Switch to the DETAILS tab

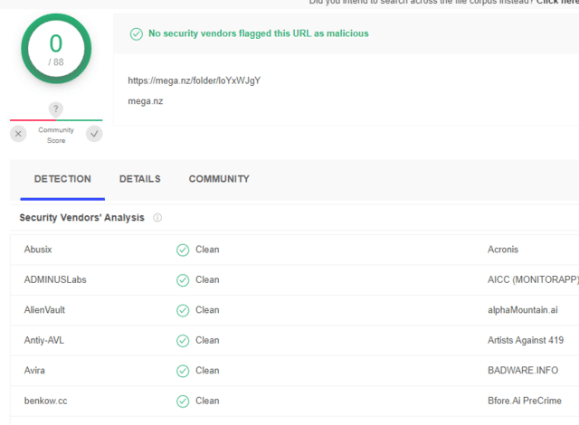point(139,179)
